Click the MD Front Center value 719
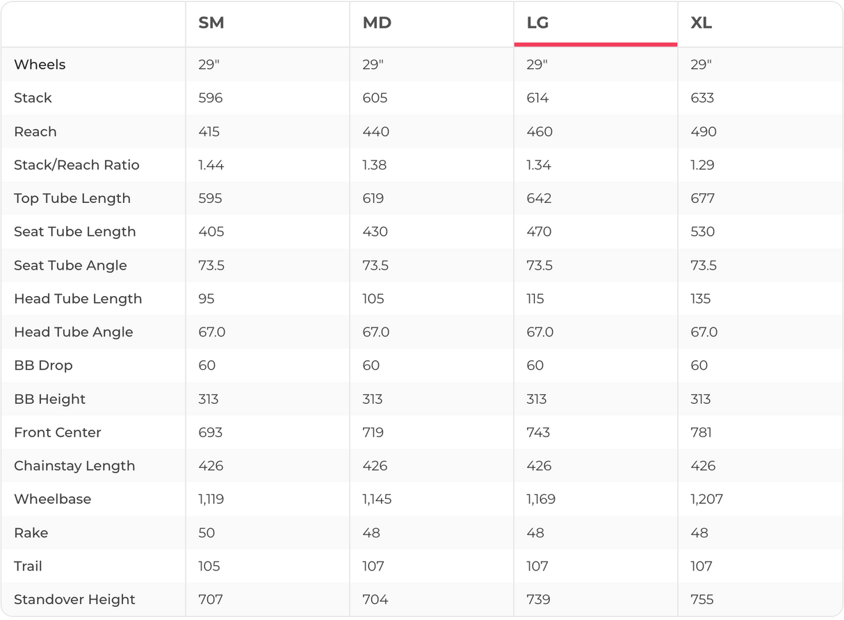The image size is (844, 620). coord(373,432)
